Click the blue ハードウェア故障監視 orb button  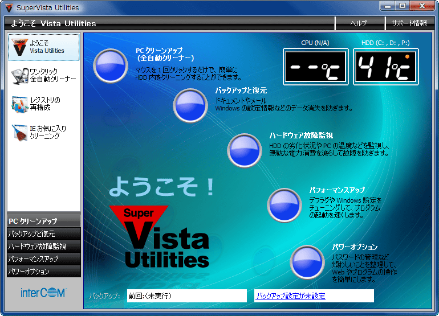point(245,150)
